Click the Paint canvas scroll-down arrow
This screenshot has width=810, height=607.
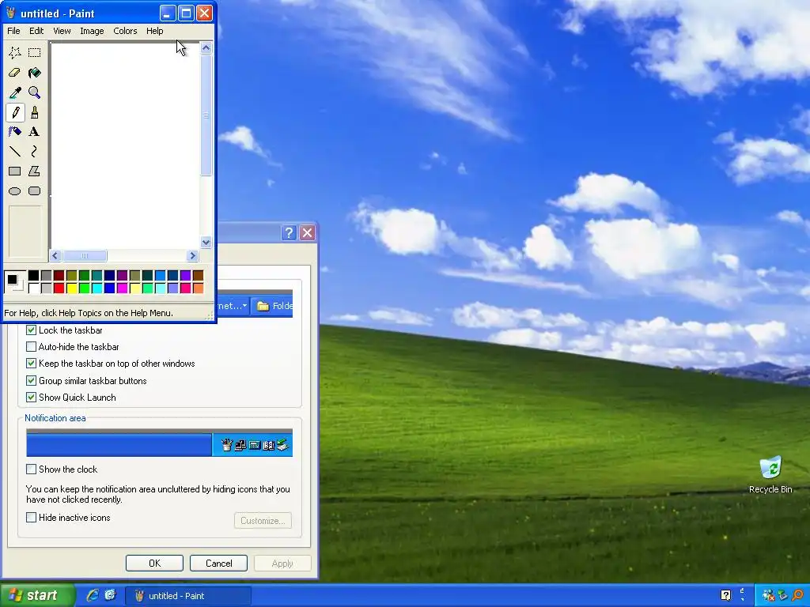[206, 242]
